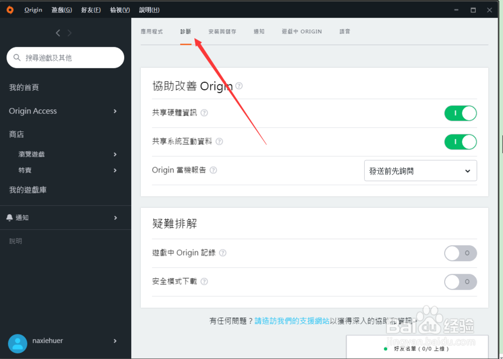Open the 好友(F) menu
Viewport: 503px width, 359px height.
[x=91, y=10]
